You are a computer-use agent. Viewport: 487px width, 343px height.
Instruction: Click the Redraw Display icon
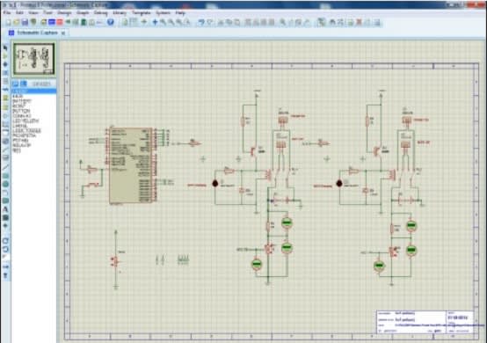(x=125, y=22)
